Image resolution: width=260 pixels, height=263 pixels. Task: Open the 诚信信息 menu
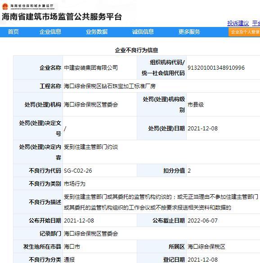143,32
